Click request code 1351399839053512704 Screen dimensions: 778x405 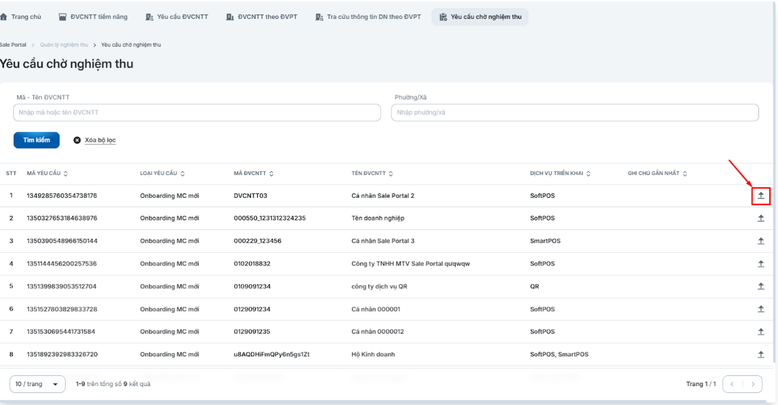tap(62, 286)
